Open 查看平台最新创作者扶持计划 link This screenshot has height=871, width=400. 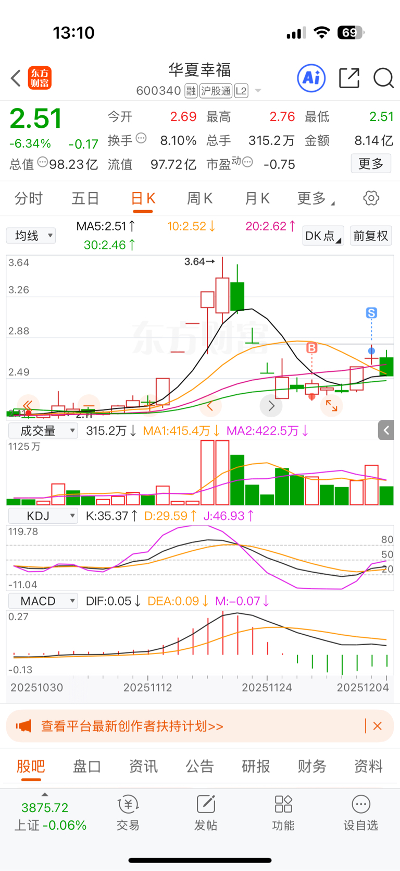coord(132,726)
